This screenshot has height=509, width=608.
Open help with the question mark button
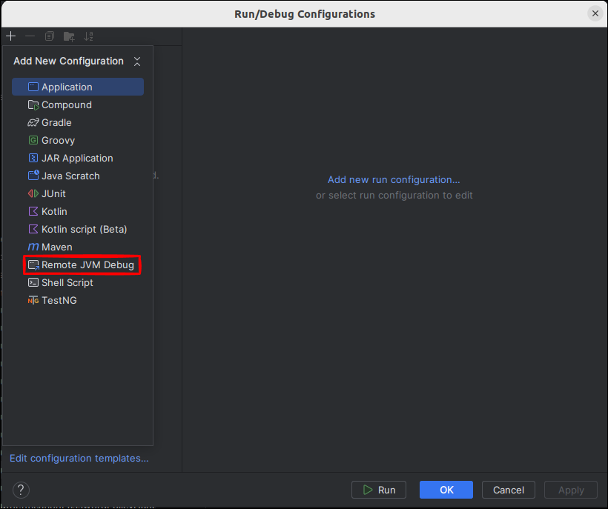pyautogui.click(x=22, y=490)
